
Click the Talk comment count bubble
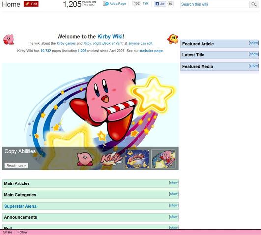[137, 3]
